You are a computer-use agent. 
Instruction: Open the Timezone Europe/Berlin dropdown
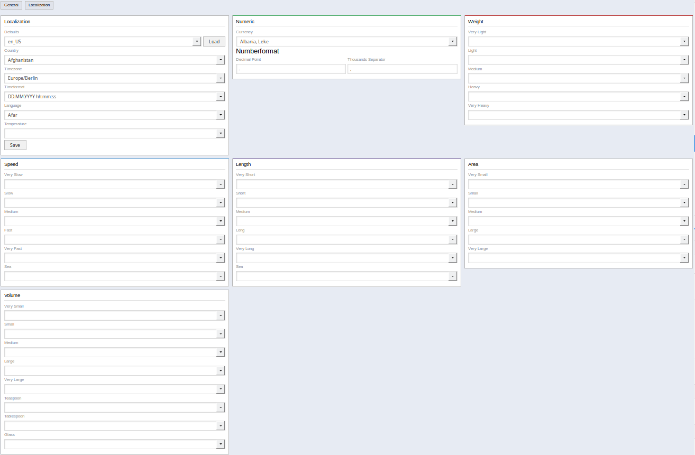[x=114, y=78]
